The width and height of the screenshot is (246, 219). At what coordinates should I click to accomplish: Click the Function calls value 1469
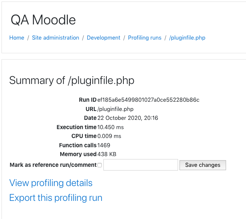[x=104, y=145]
